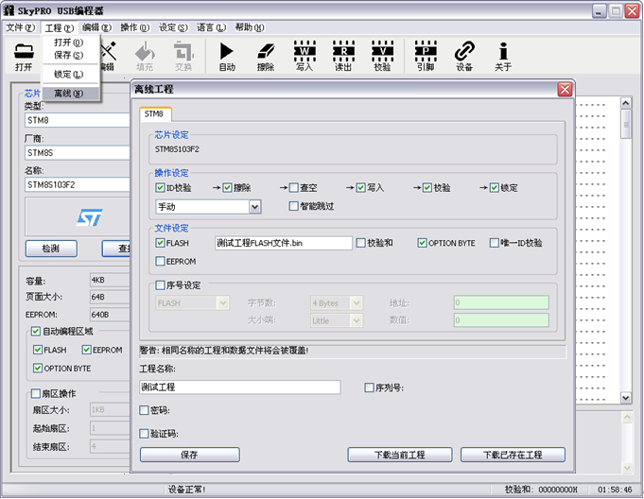Click the 地址 address field
Image resolution: width=644 pixels, height=499 pixels.
point(501,302)
